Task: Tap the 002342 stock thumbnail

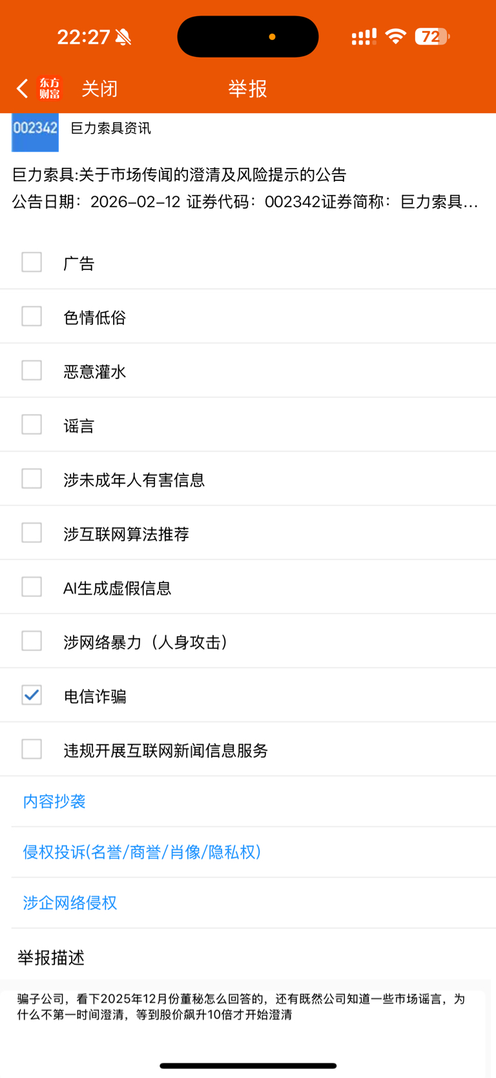Action: click(35, 131)
